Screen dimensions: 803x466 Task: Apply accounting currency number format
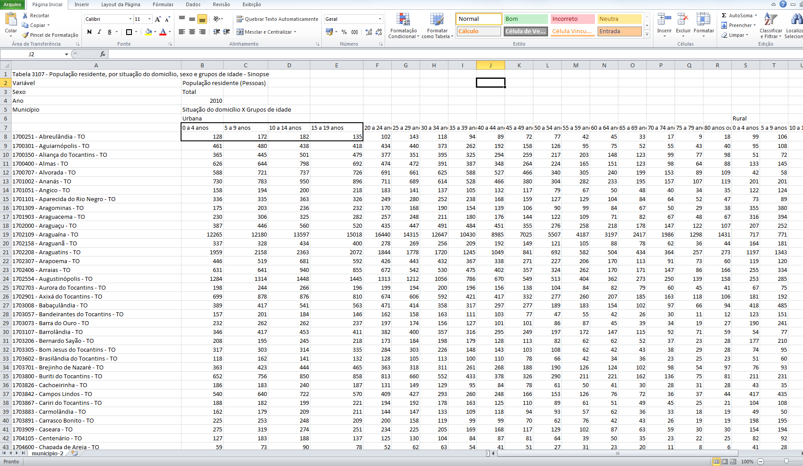(329, 32)
